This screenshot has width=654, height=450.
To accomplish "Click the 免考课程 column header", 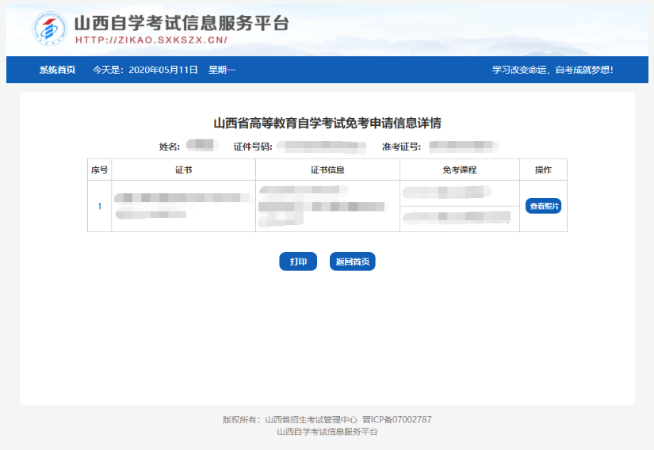I will pyautogui.click(x=460, y=170).
